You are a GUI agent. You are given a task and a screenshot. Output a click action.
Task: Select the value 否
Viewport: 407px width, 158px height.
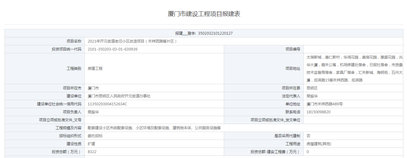tap(308, 136)
